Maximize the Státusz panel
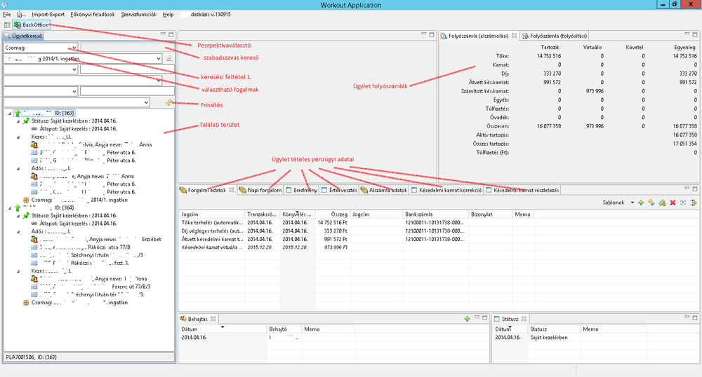Viewport: 702px width, 377px height. pyautogui.click(x=695, y=318)
